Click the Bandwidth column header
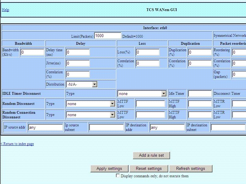 tap(23, 44)
